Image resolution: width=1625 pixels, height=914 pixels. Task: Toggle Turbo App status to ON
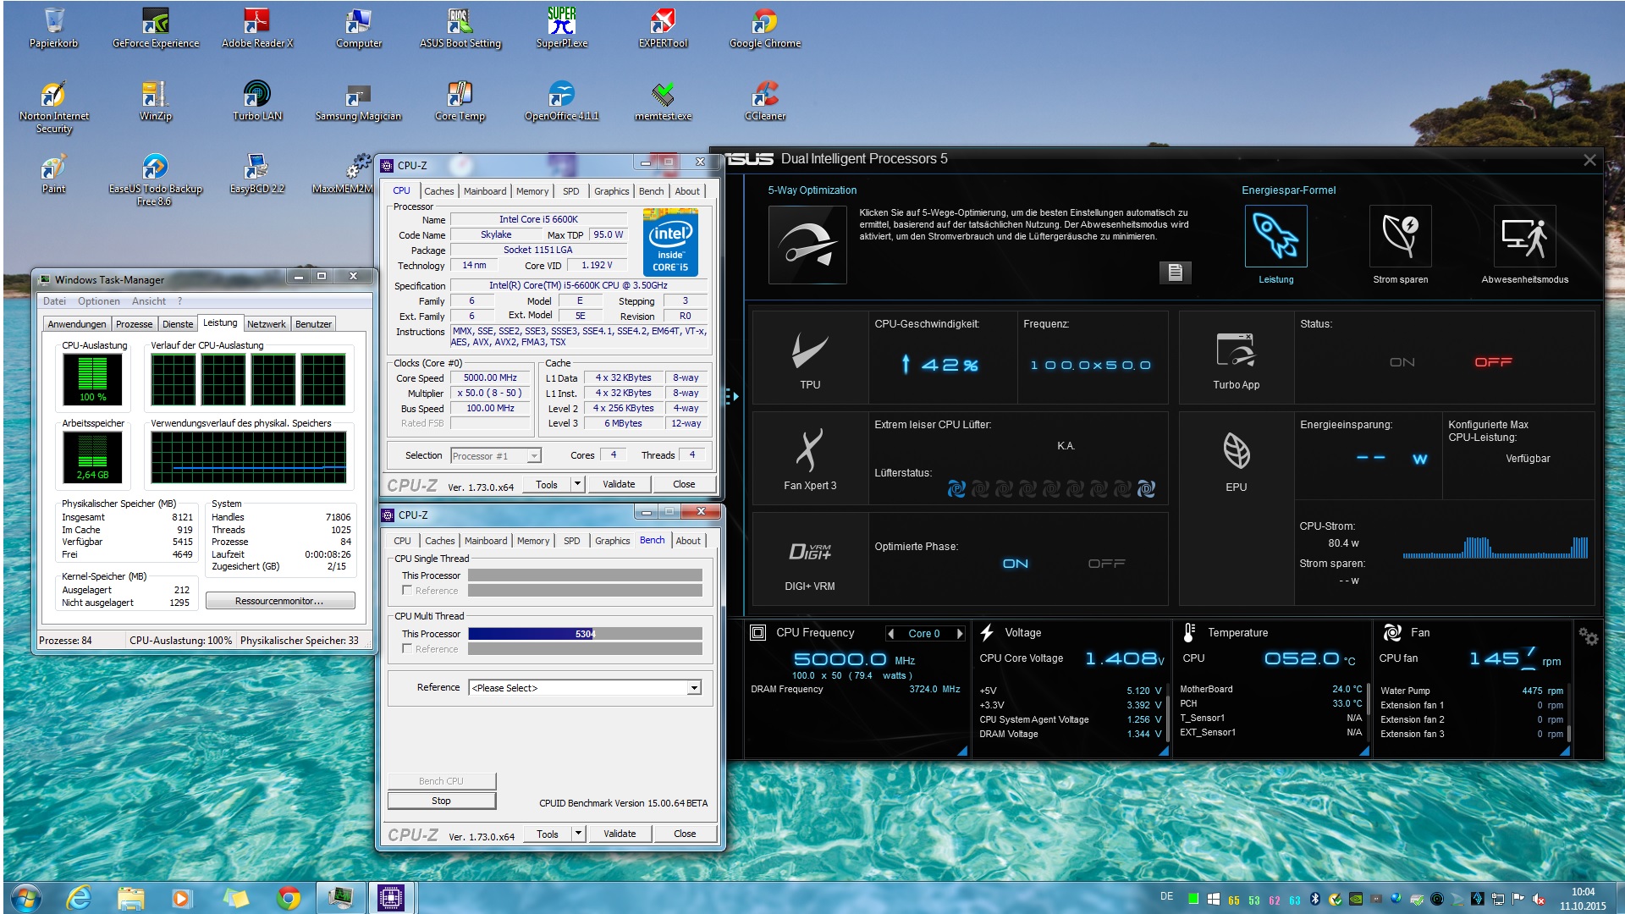(x=1402, y=362)
